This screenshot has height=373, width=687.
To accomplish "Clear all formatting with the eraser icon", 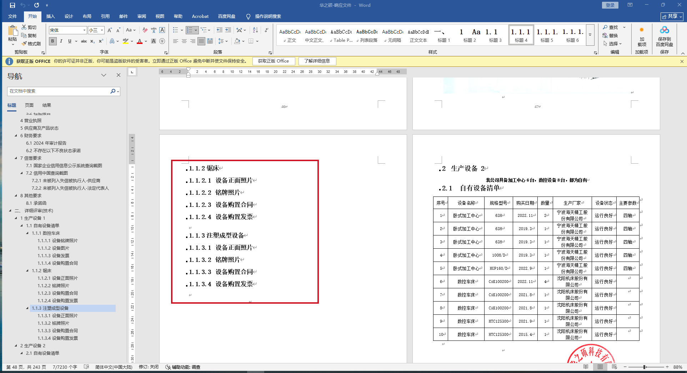I will [145, 30].
